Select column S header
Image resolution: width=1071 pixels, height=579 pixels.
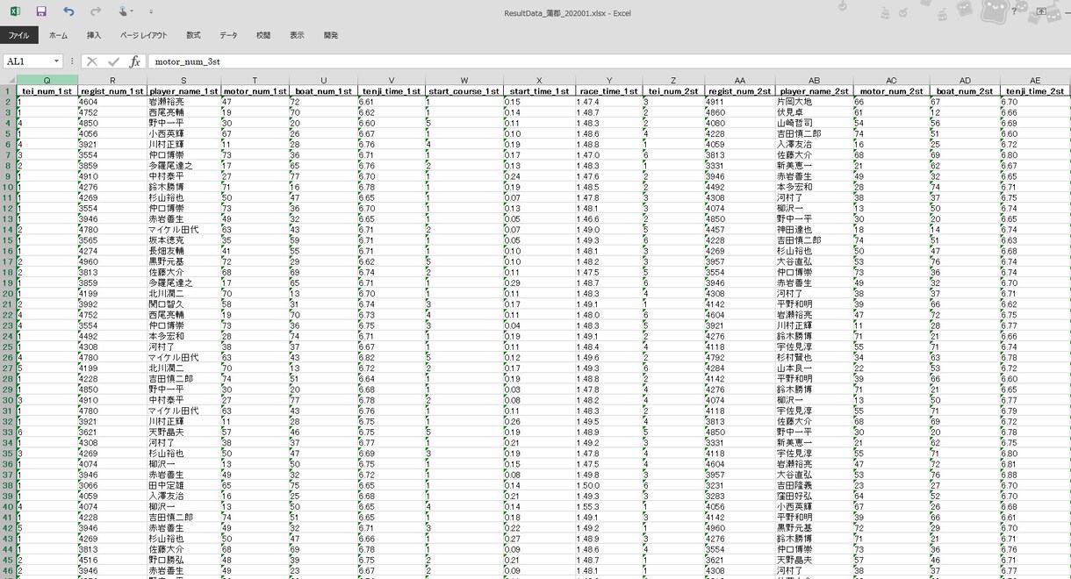(x=183, y=81)
